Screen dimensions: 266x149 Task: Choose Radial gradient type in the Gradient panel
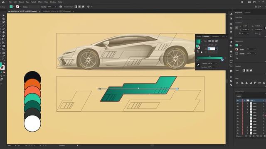tap(213, 41)
